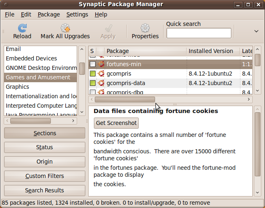
Task: Sort by the Package column header
Action: pyautogui.click(x=146, y=51)
